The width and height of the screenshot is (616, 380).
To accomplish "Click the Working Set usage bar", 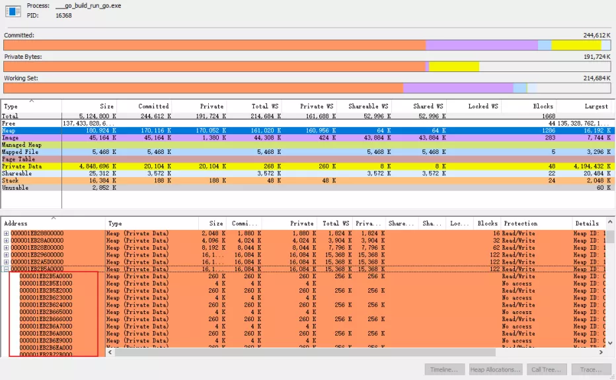I will [x=307, y=88].
